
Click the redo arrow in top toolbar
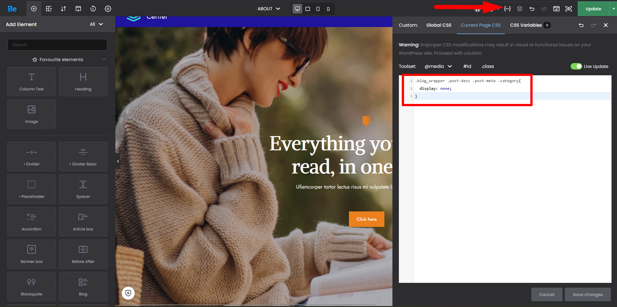click(x=544, y=9)
